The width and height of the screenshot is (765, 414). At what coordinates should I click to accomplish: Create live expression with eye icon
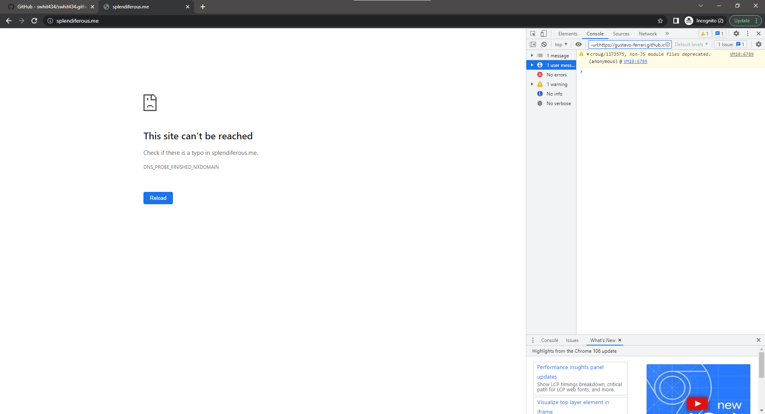coord(579,45)
